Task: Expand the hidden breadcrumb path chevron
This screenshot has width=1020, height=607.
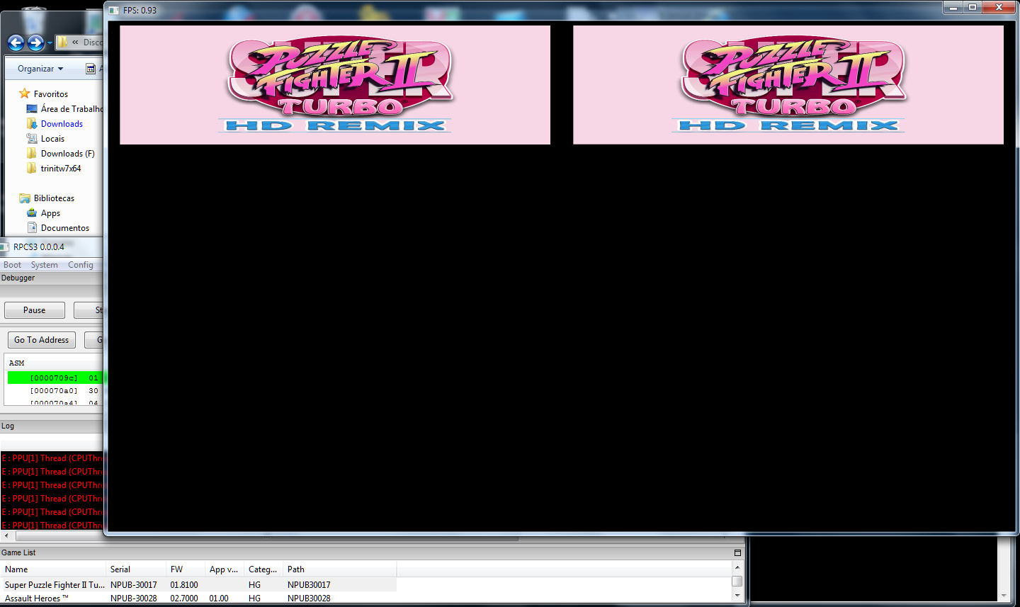Action: (x=75, y=42)
